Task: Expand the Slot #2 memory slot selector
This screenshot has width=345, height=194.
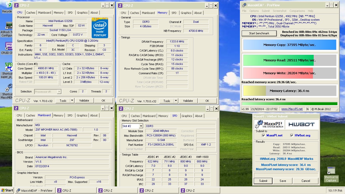Action: click(141, 126)
